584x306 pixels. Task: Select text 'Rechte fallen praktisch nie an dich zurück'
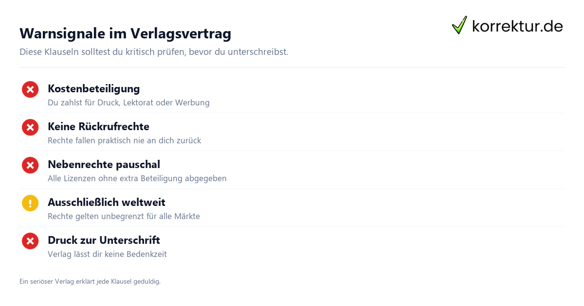[x=124, y=141]
